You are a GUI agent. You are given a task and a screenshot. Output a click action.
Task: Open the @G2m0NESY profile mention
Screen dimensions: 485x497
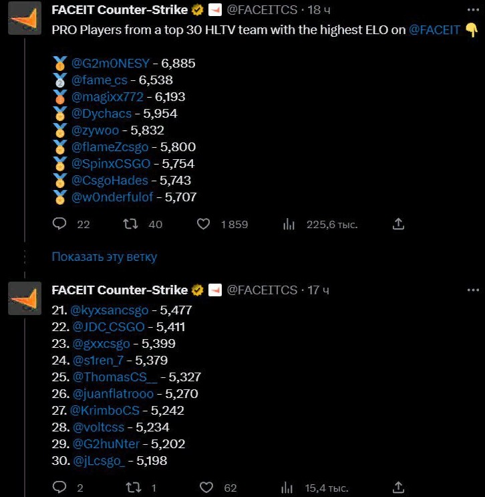click(110, 64)
